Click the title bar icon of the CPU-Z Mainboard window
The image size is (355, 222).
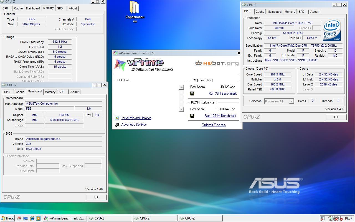pyautogui.click(x=4, y=85)
